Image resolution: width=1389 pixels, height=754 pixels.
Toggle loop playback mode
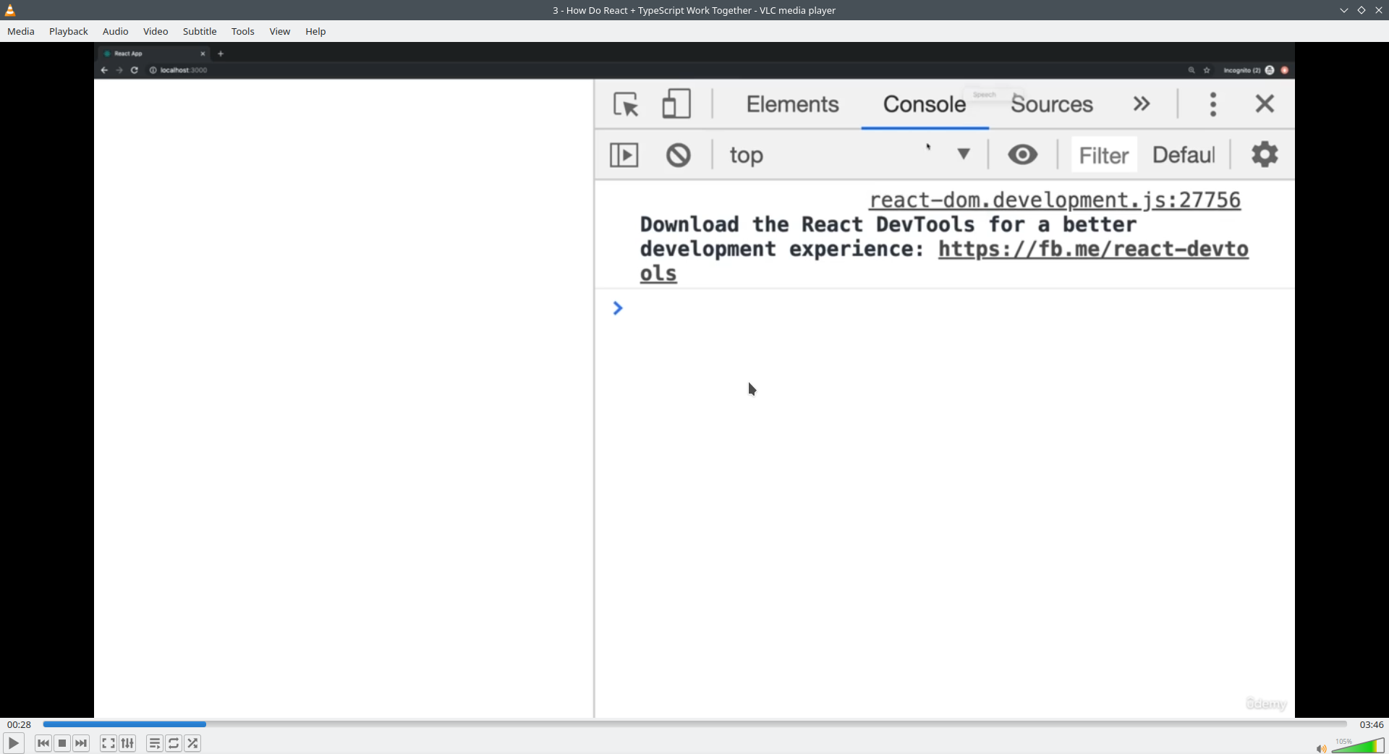click(174, 743)
